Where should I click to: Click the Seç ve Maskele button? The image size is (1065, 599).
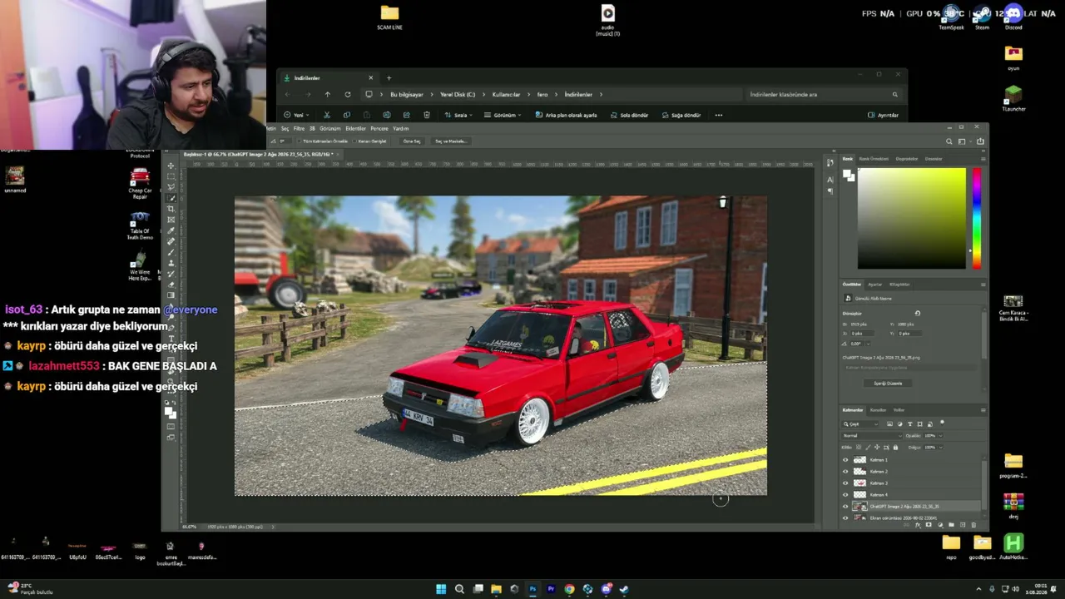click(x=449, y=141)
